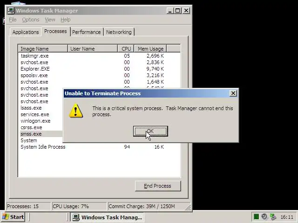Click OK in the Unable to Terminate dialog
The width and height of the screenshot is (298, 223).
point(150,131)
